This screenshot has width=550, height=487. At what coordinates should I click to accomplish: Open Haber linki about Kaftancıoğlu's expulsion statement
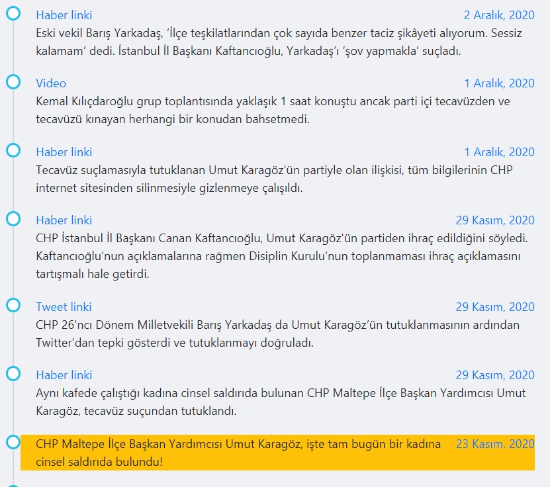tap(64, 220)
